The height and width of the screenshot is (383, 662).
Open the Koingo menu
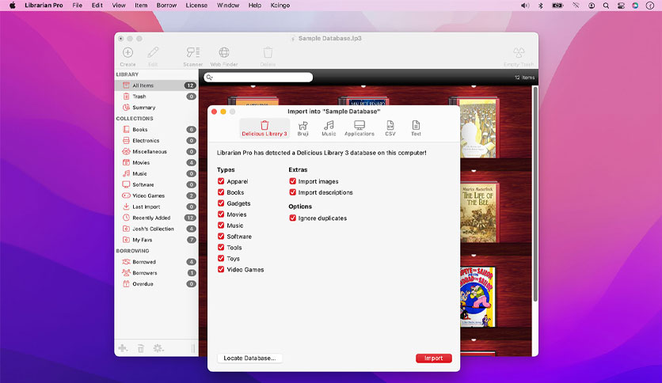click(280, 5)
